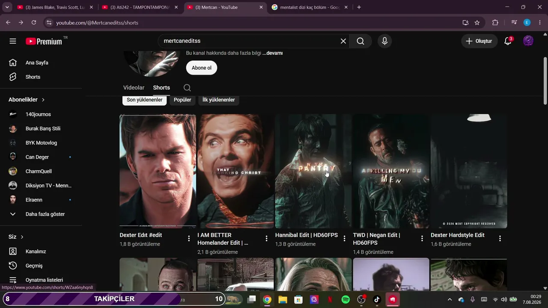This screenshot has height=308, width=548.
Task: Go to YouTube Premium home logo
Action: tap(44, 41)
